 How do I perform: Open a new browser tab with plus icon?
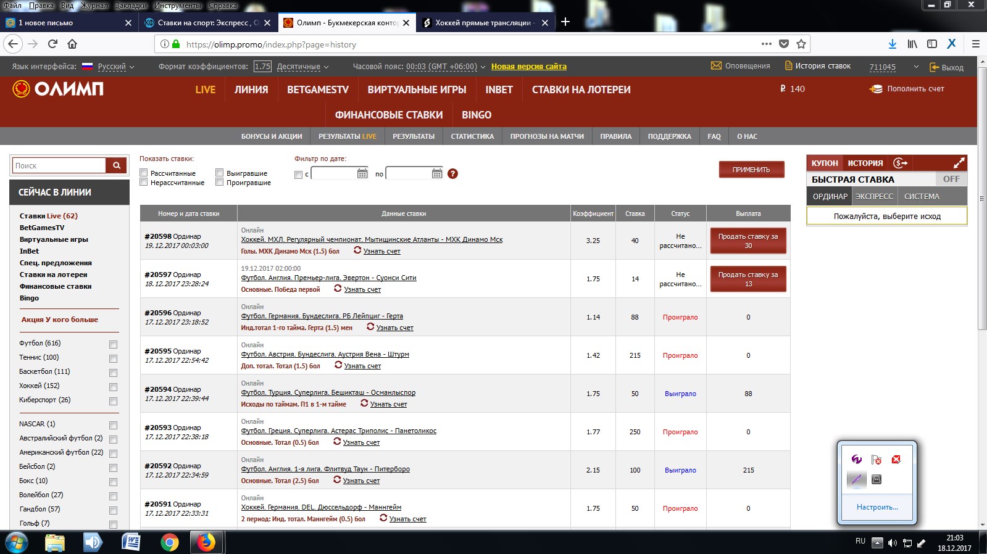565,22
